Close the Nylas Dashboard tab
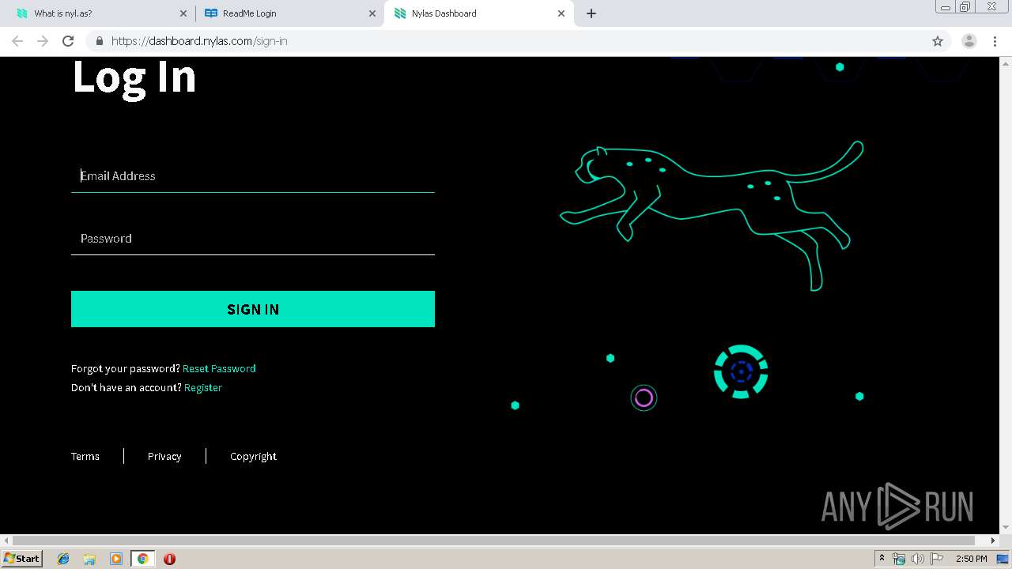The width and height of the screenshot is (1012, 569). (x=561, y=13)
